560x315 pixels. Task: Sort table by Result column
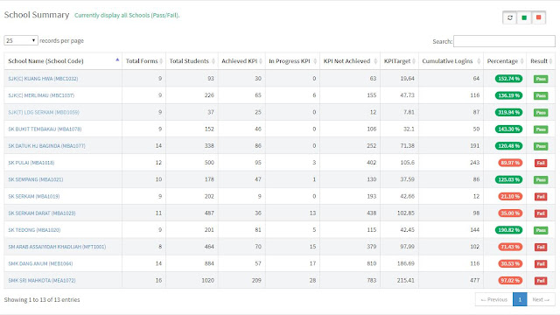coord(541,61)
